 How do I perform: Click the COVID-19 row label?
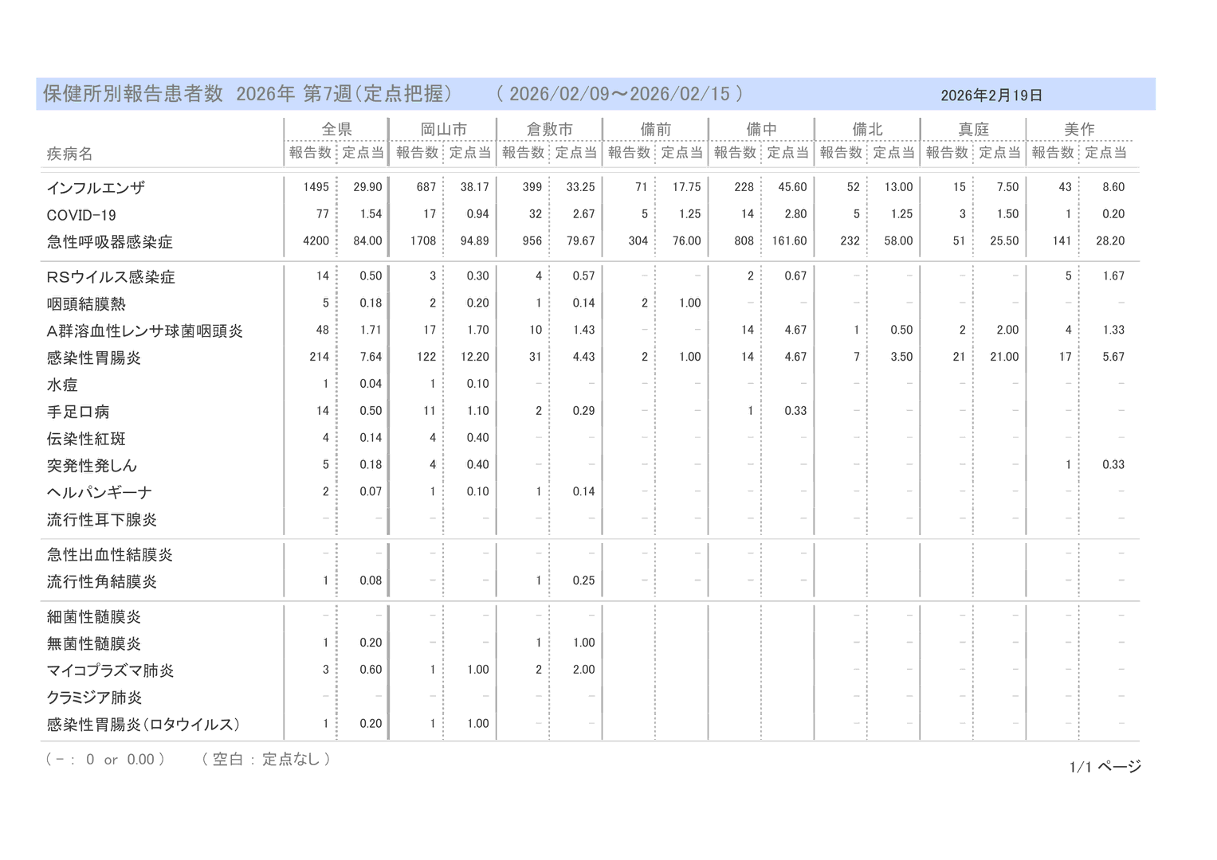81,215
